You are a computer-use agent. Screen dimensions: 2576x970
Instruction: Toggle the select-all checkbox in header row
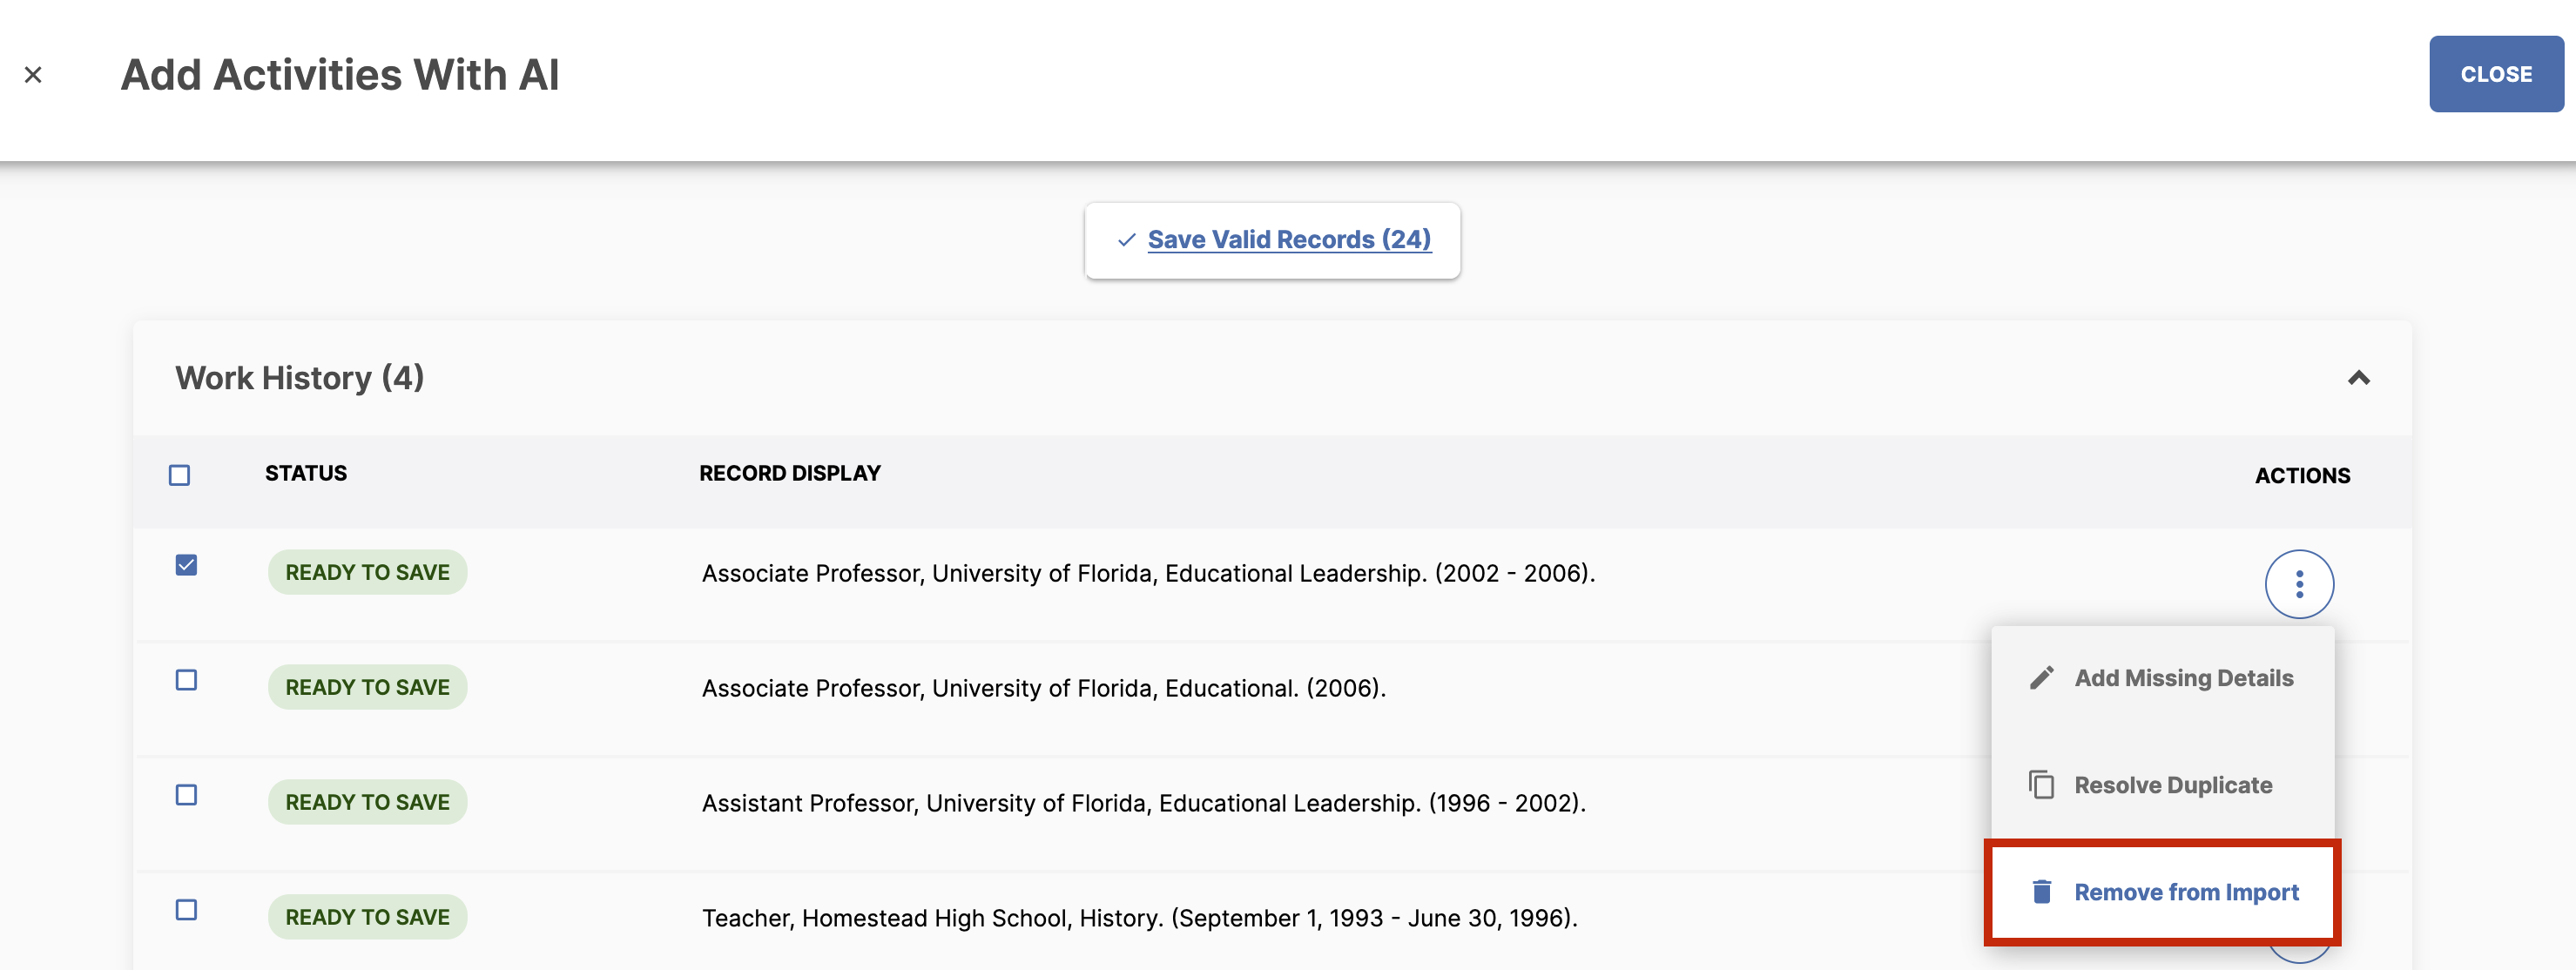click(180, 475)
